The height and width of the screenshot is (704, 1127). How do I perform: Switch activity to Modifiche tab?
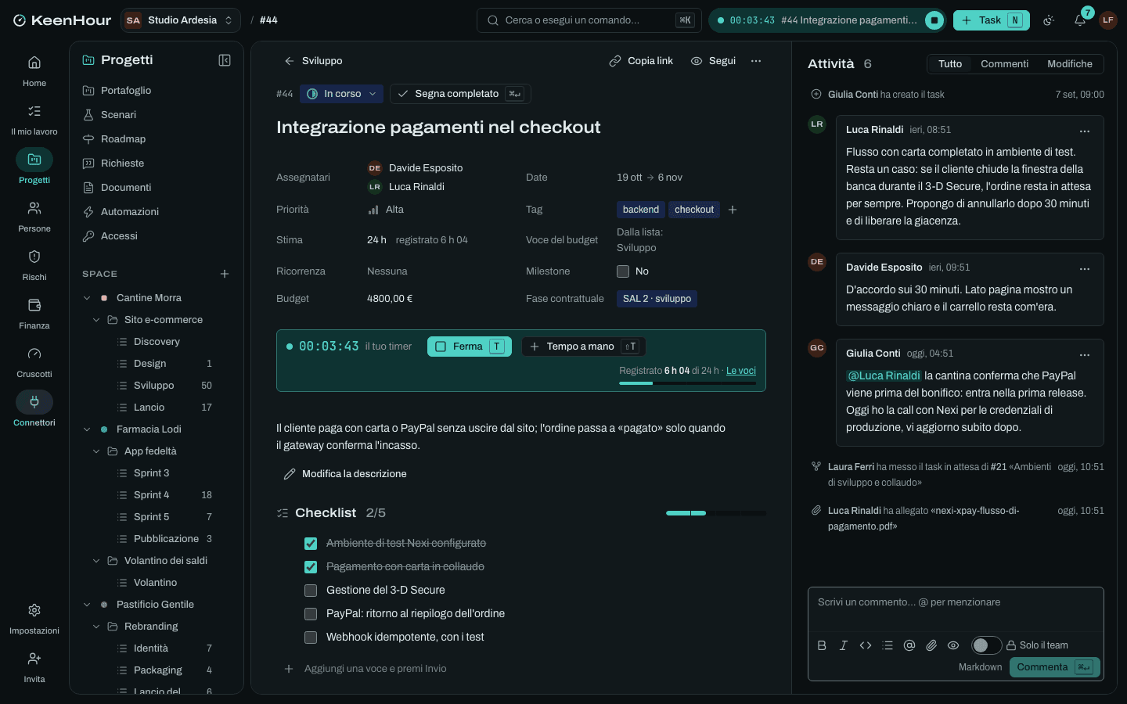(x=1070, y=64)
